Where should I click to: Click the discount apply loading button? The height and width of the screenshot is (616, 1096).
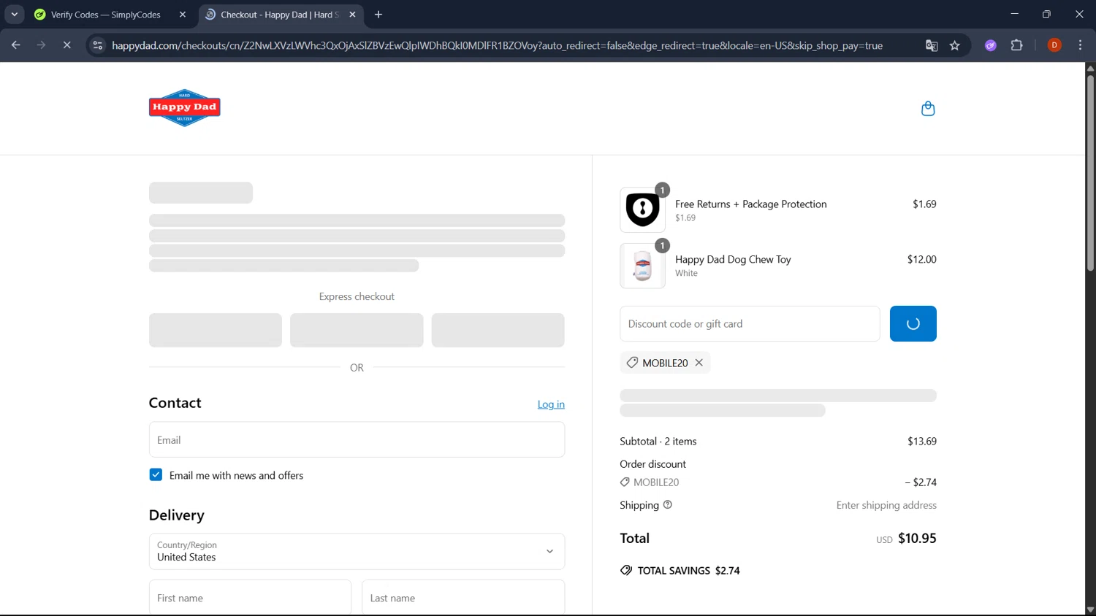coord(913,324)
